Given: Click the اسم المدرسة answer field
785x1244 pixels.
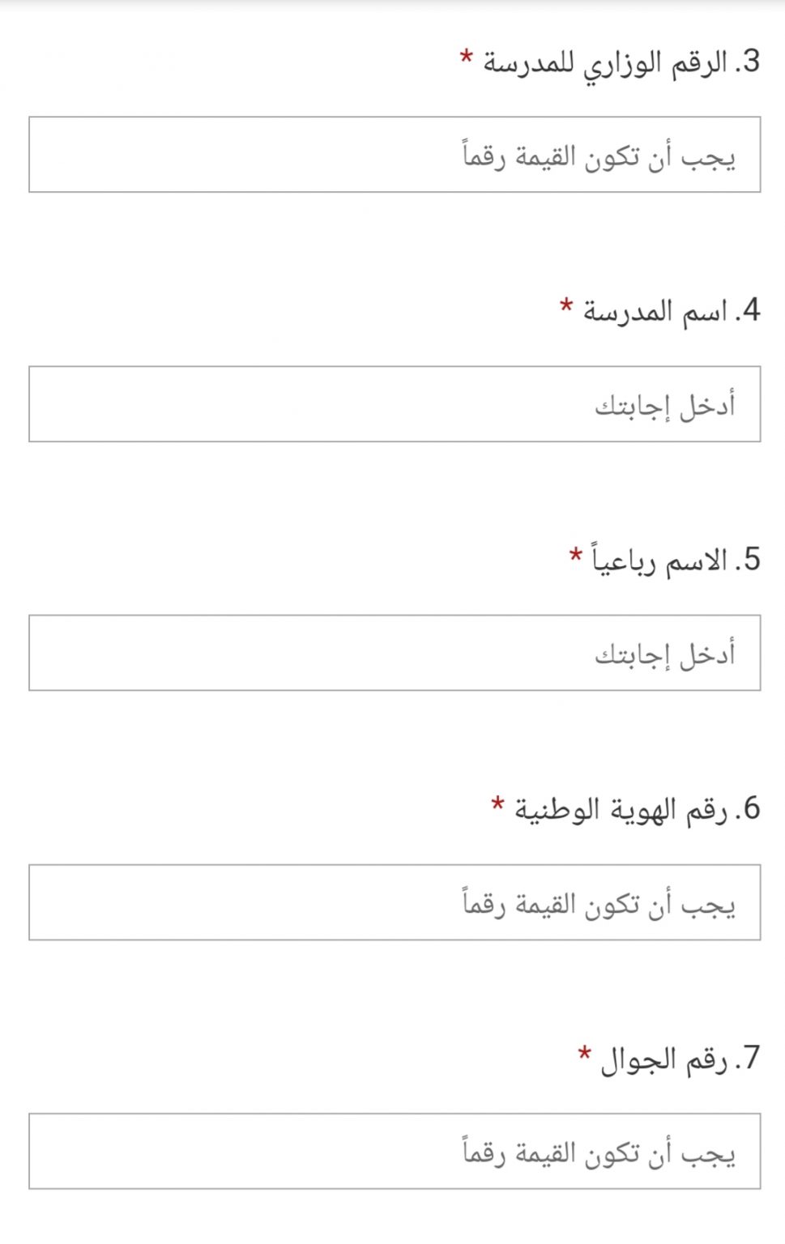Looking at the screenshot, I should (395, 404).
